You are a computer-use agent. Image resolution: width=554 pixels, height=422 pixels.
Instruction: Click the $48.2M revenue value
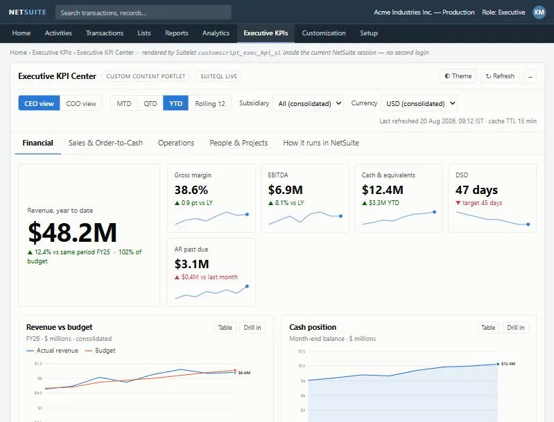tap(72, 232)
